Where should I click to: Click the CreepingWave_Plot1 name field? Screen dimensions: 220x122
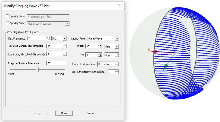coord(48,16)
